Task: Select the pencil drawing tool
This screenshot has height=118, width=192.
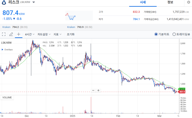Action: [x=11, y=34]
